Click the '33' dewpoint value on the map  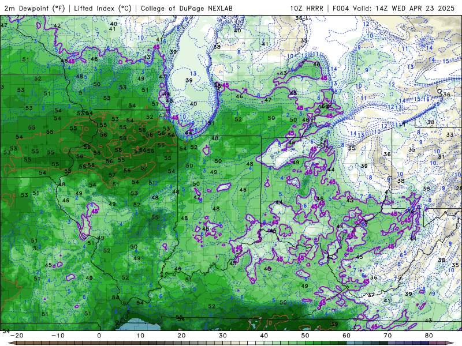point(450,134)
